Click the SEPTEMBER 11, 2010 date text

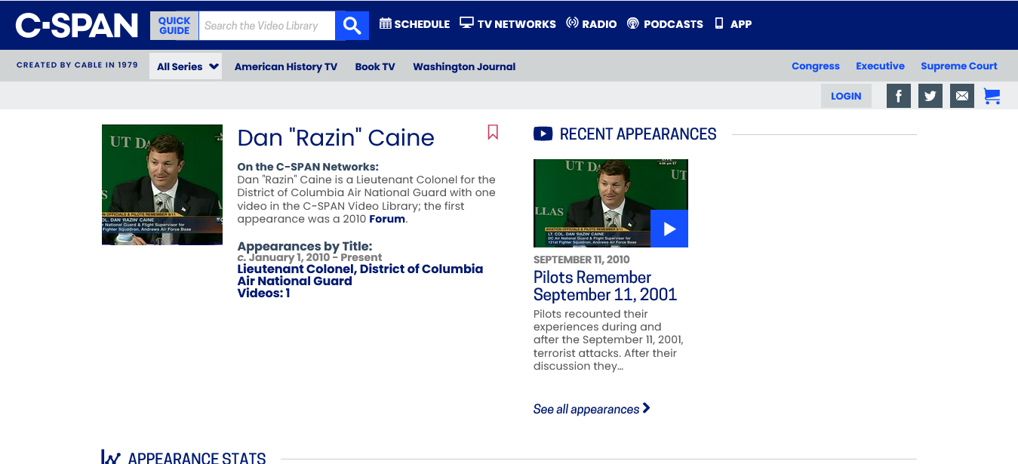[x=581, y=260]
